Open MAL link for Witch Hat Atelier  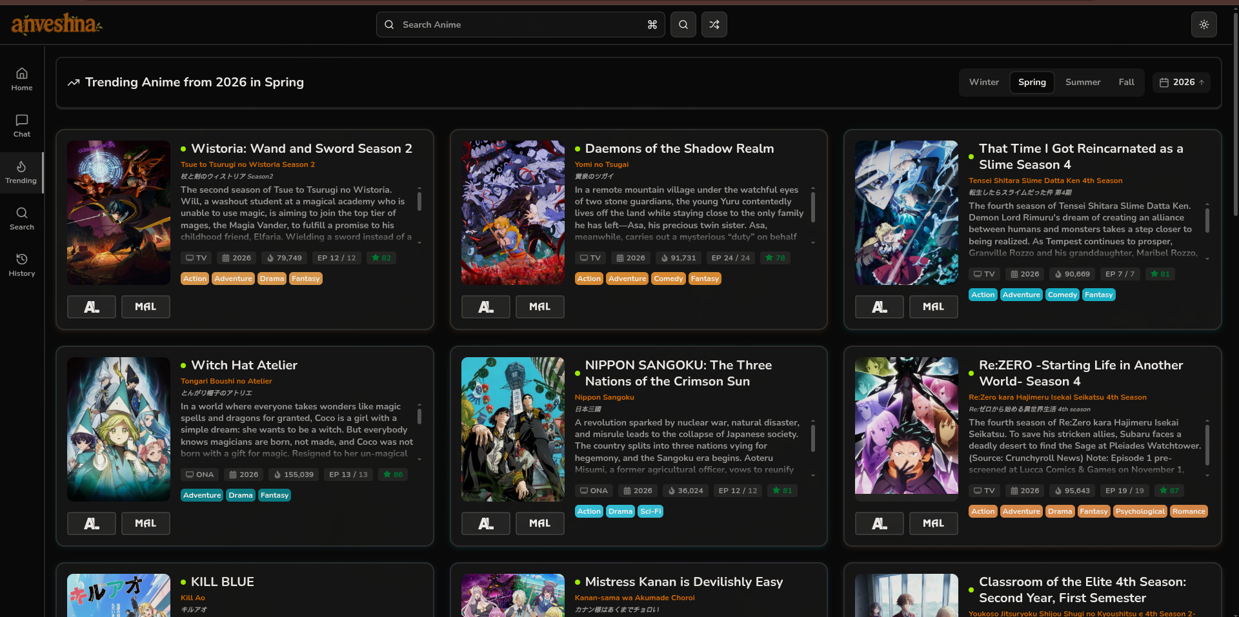pos(145,524)
